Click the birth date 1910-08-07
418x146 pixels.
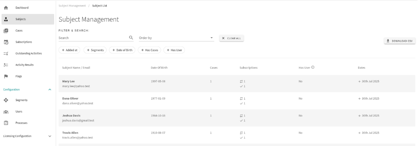[158, 133]
